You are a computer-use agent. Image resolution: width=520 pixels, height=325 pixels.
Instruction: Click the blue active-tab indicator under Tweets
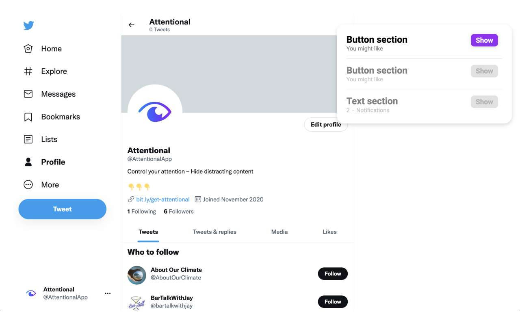point(148,240)
